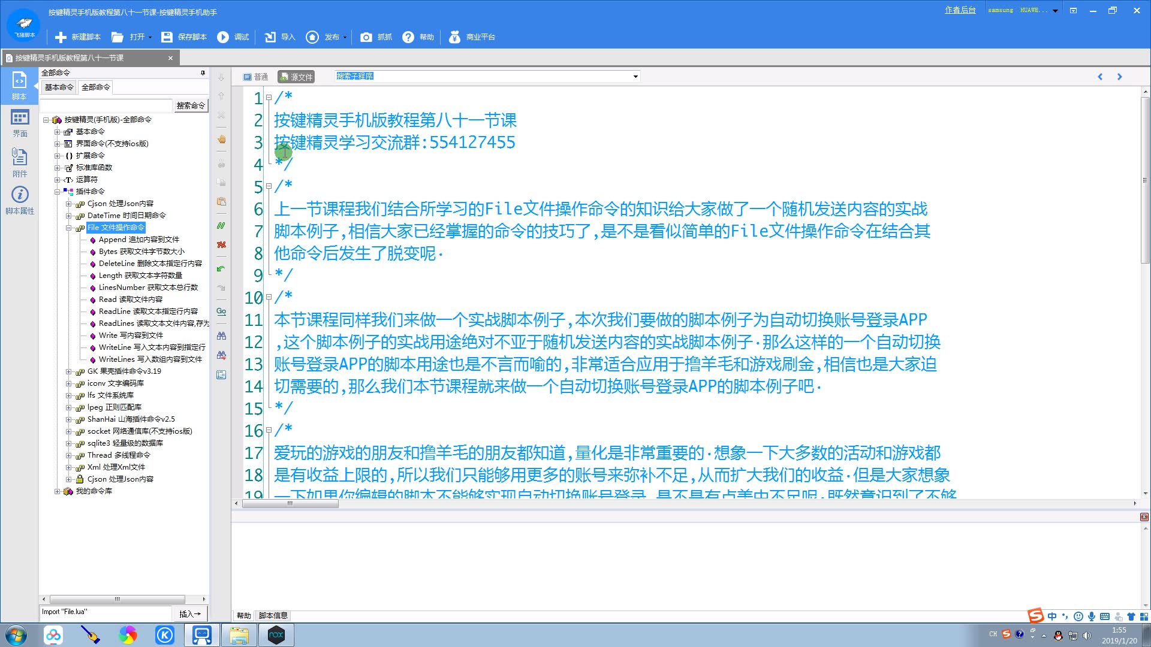Pin the 全部命令 panel

(203, 72)
